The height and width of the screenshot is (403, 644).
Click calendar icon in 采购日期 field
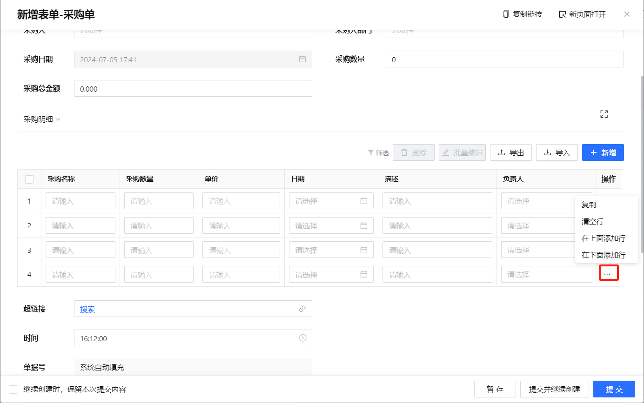302,59
